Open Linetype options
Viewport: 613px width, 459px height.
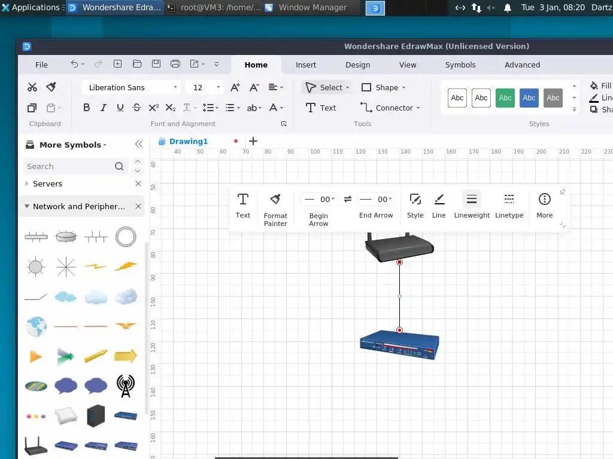(x=509, y=206)
